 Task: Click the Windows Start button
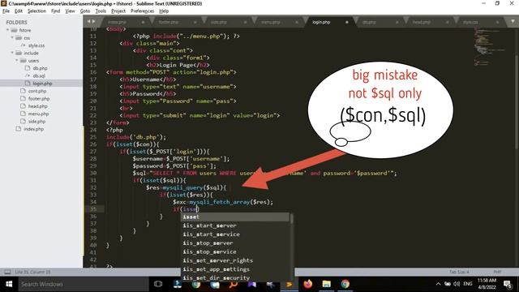coord(9,284)
